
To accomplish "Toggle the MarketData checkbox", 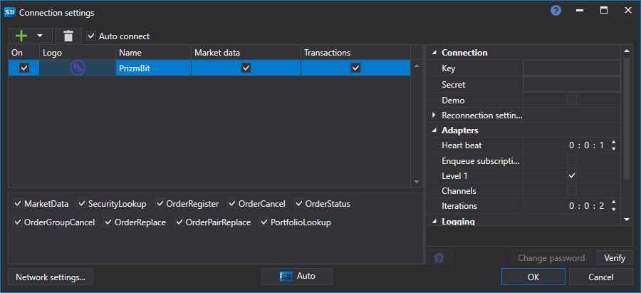I will click(x=18, y=203).
